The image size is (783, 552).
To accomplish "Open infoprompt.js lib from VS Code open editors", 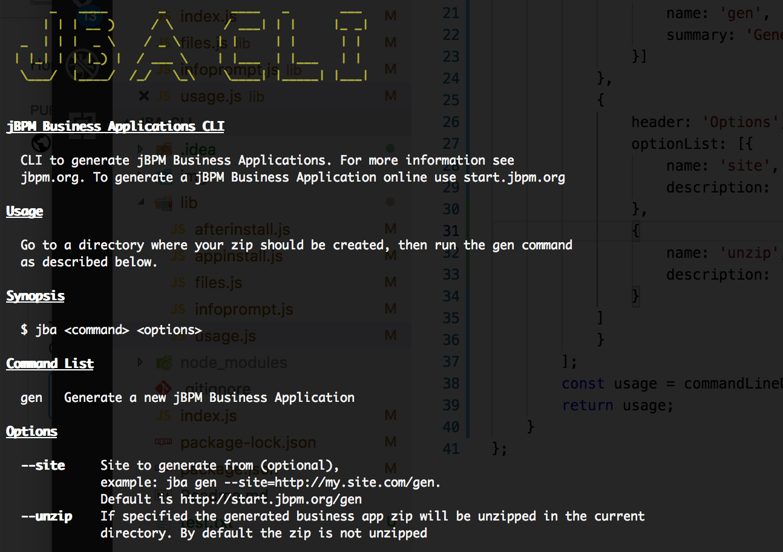I will tap(241, 70).
